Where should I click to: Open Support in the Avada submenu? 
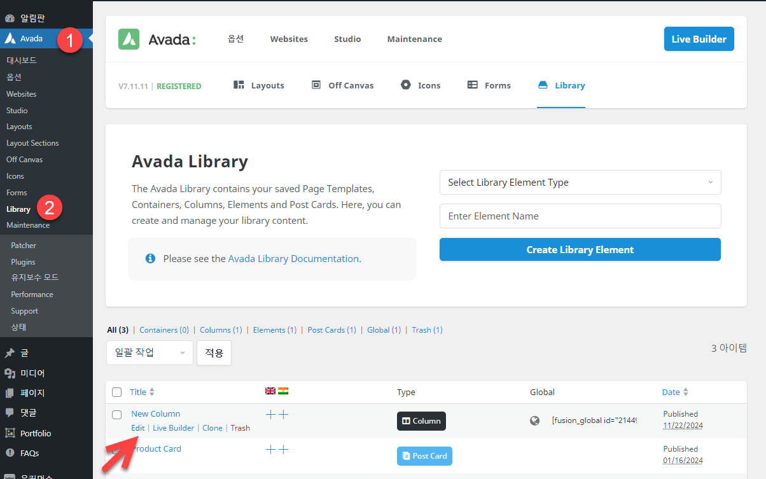(24, 311)
